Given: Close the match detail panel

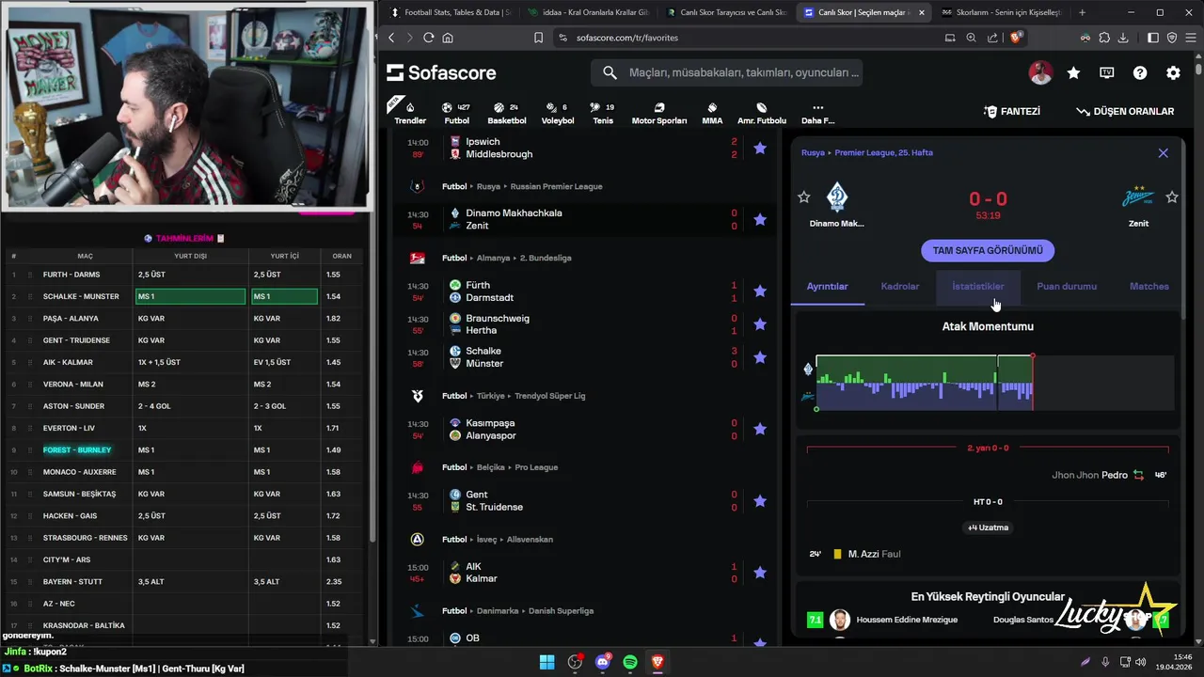Looking at the screenshot, I should (1164, 152).
